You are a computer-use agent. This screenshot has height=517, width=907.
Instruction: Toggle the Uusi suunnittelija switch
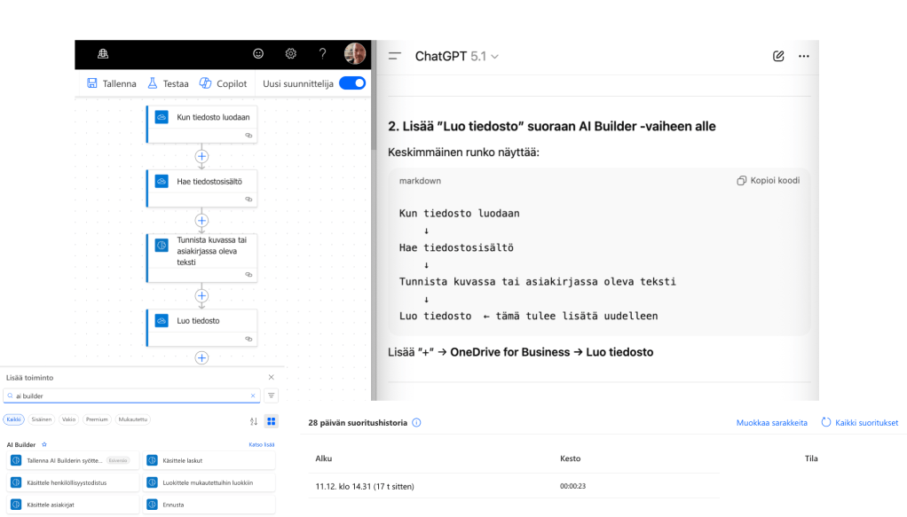(352, 83)
